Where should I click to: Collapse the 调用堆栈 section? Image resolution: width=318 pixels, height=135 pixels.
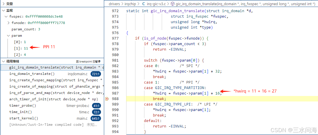(4, 61)
